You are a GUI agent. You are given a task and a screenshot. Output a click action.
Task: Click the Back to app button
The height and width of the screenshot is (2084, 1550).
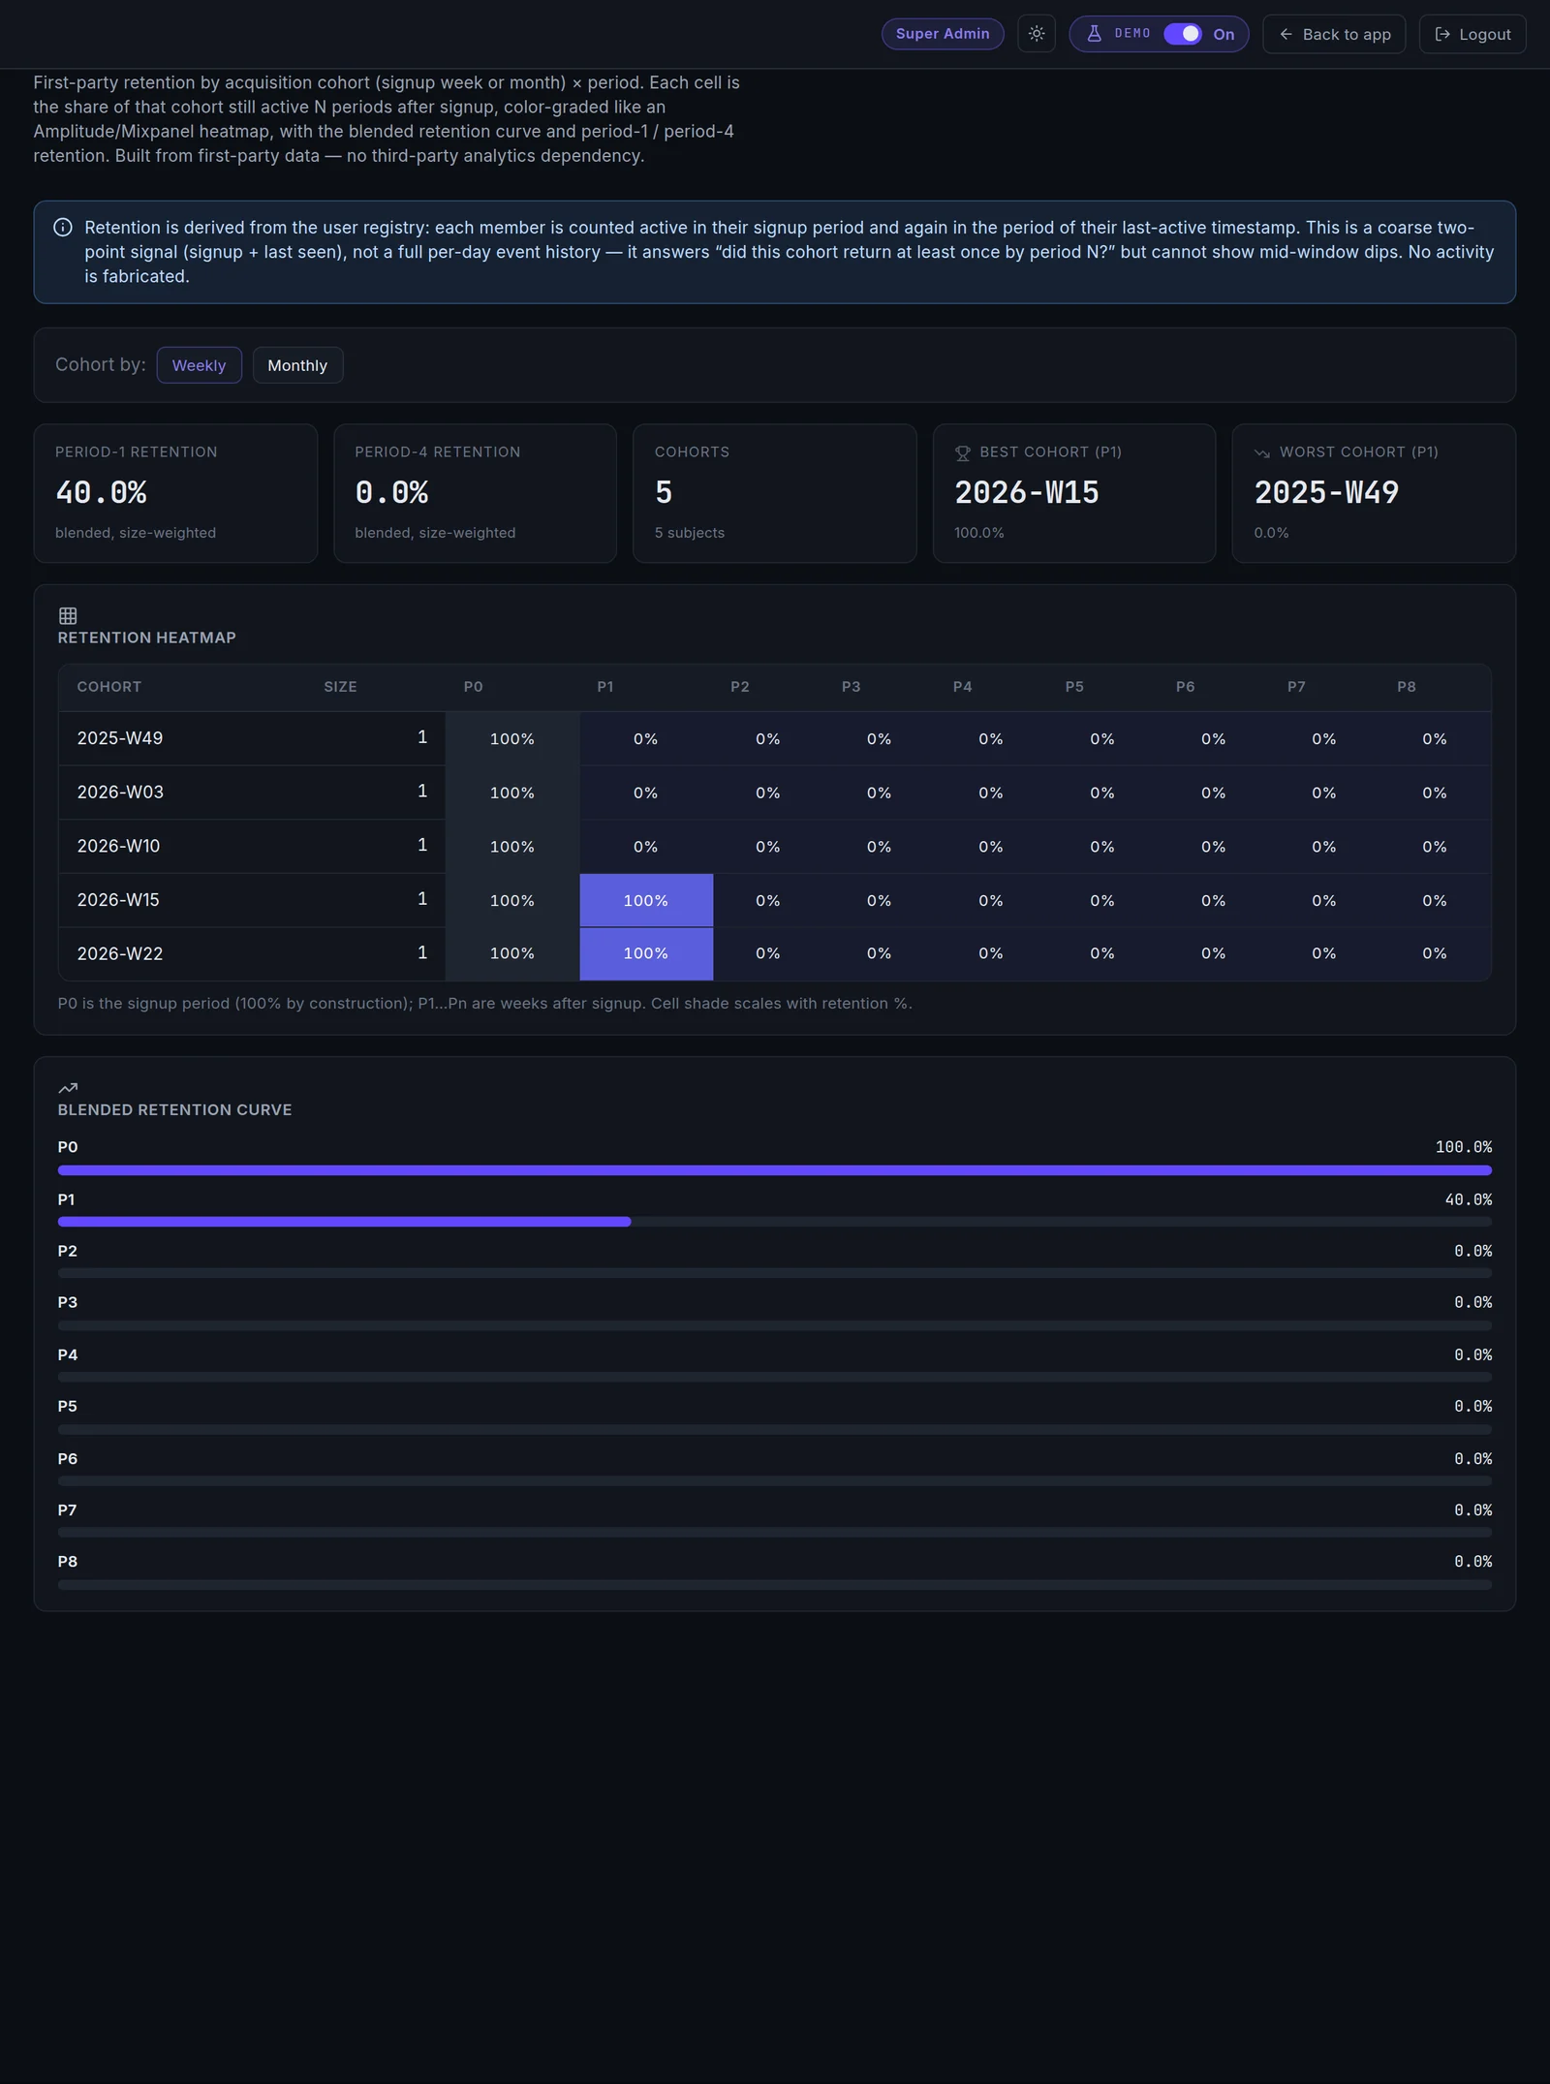(x=1333, y=34)
